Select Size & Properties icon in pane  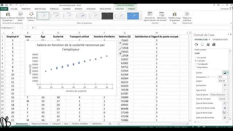(x=208, y=44)
